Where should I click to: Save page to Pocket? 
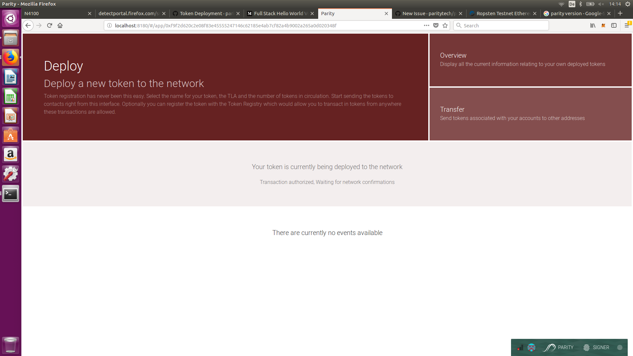pos(436,25)
